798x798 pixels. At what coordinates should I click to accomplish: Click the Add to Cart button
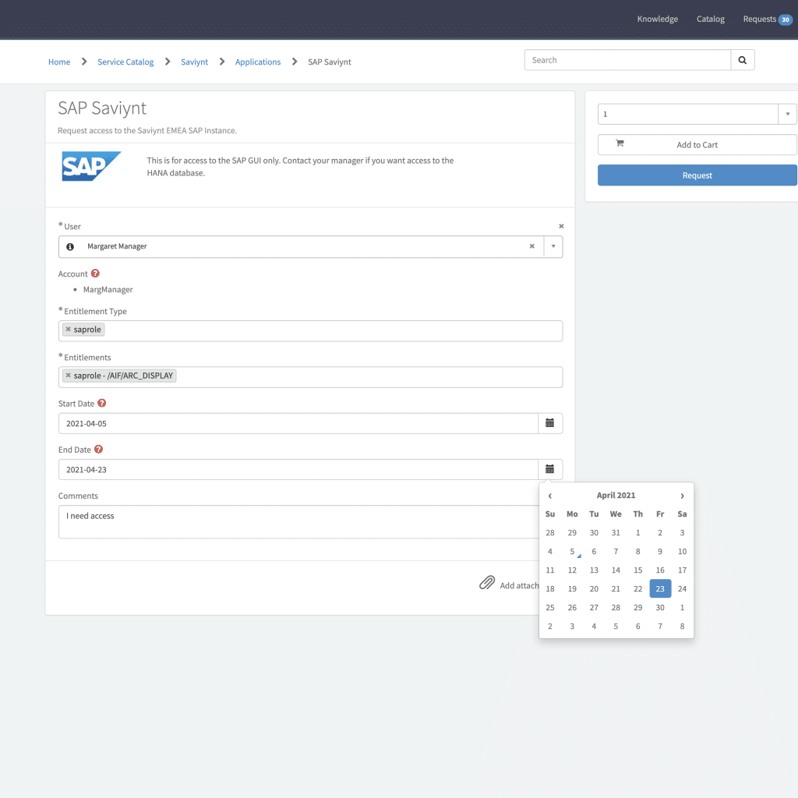(697, 145)
